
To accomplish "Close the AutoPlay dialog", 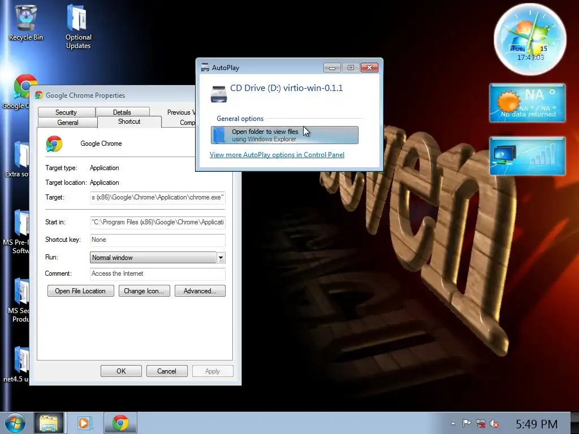I will (x=369, y=68).
